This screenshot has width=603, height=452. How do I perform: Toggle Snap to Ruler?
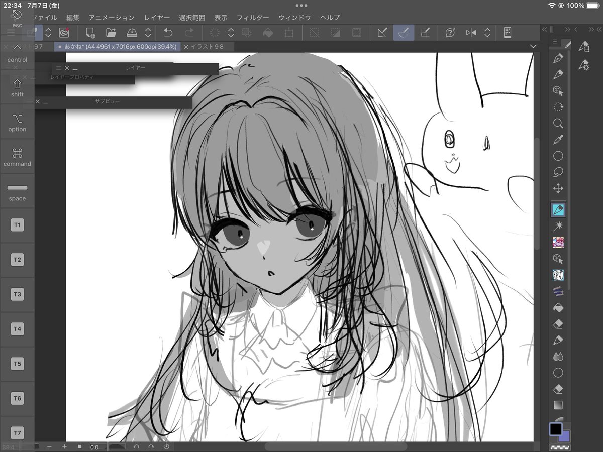pos(382,33)
